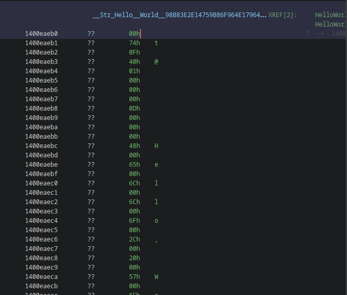The height and width of the screenshot is (295, 347).
Task: Click the 6Ch byte at 1400eaec2
Action: (x=135, y=202)
